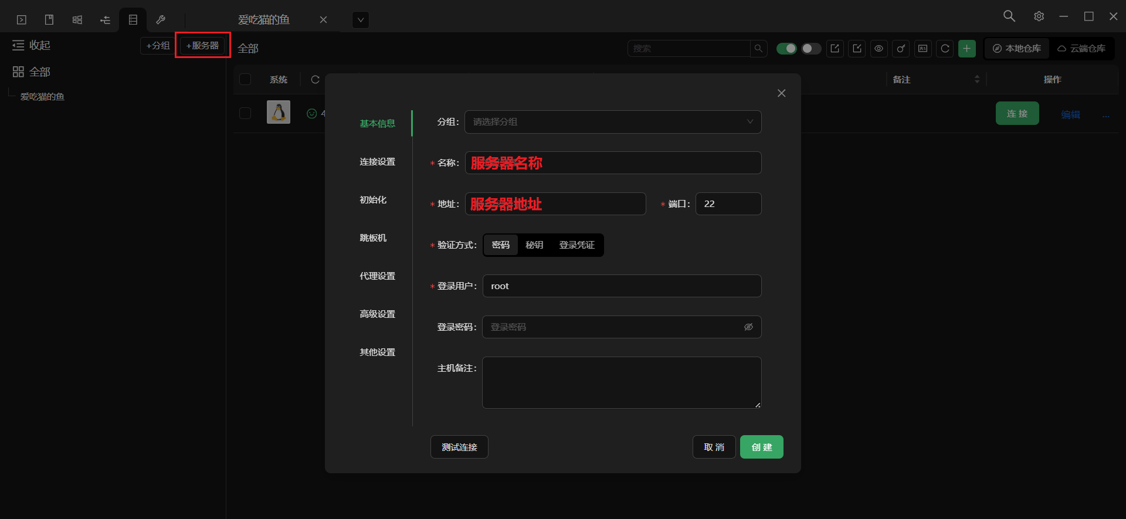Collapse the sidebar with 收起
1126x519 pixels.
pyautogui.click(x=32, y=45)
